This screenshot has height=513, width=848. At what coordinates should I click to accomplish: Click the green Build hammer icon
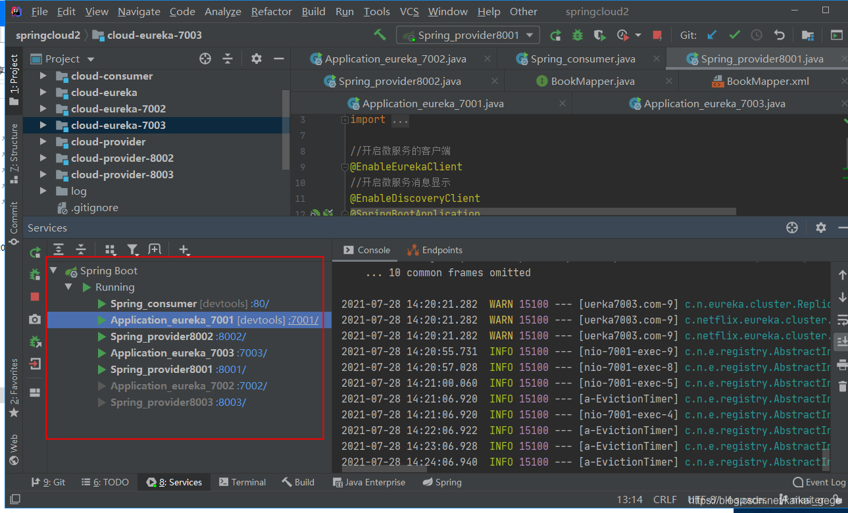(x=380, y=35)
